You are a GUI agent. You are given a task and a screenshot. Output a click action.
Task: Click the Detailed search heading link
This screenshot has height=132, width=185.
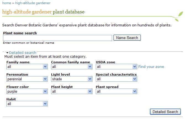coord(23,53)
